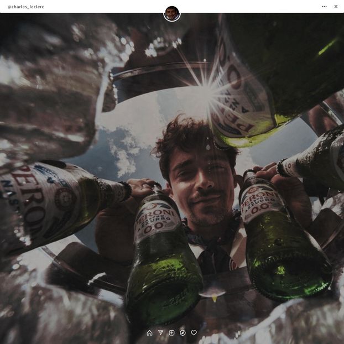Screen dimensions: 344x344
Task: Open Explore using the compass icon
Action: coord(183,333)
